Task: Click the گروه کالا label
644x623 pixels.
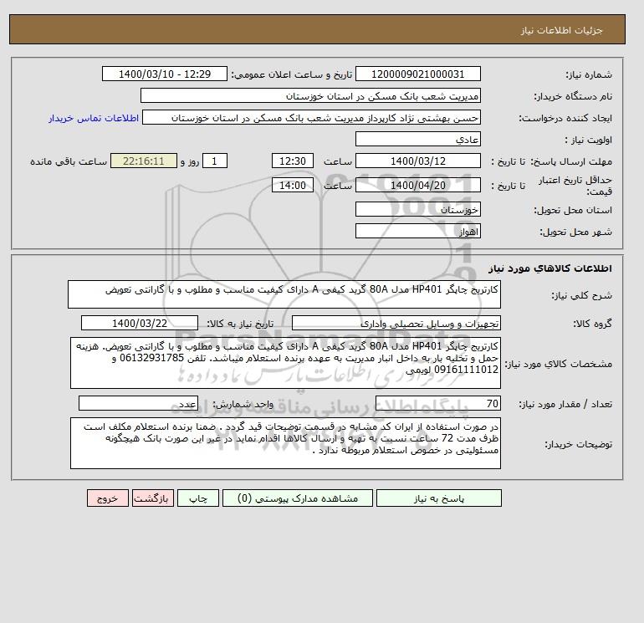Action: pyautogui.click(x=593, y=324)
